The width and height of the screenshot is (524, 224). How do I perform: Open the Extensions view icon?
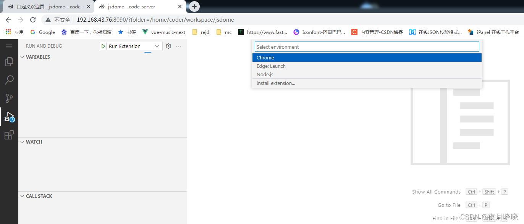click(x=9, y=135)
